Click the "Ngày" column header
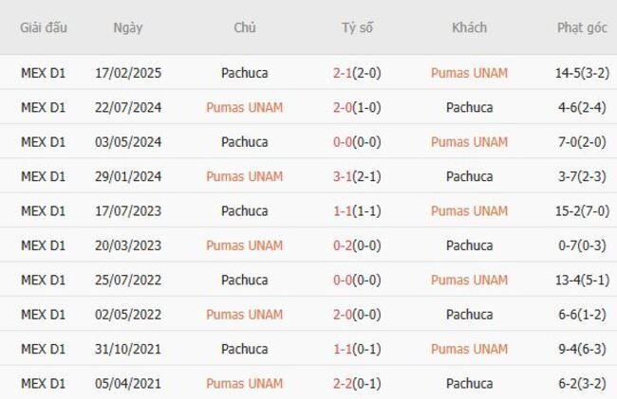This screenshot has height=399, width=617. pos(128,27)
